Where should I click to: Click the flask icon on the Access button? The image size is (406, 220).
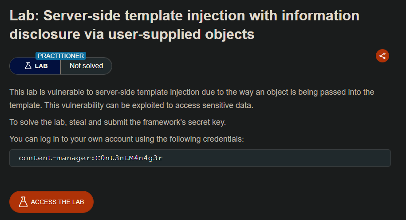click(23, 202)
